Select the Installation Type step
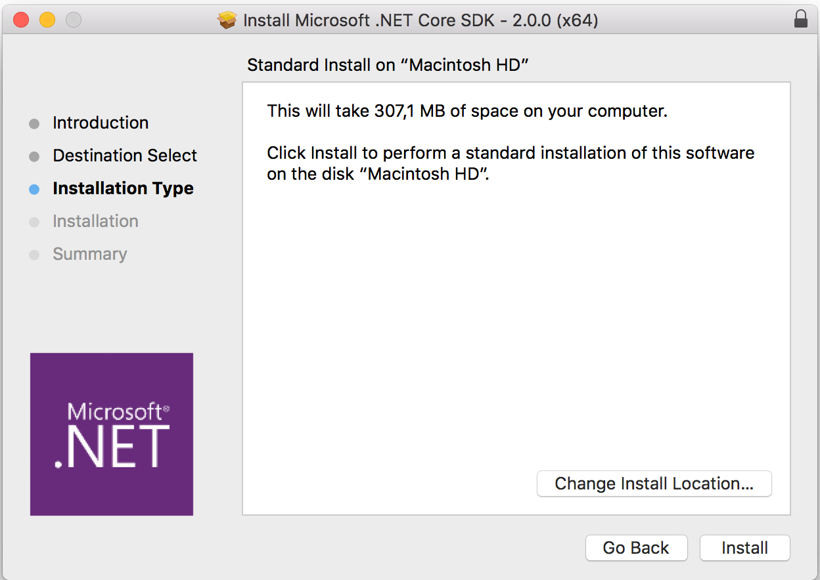 pos(123,188)
